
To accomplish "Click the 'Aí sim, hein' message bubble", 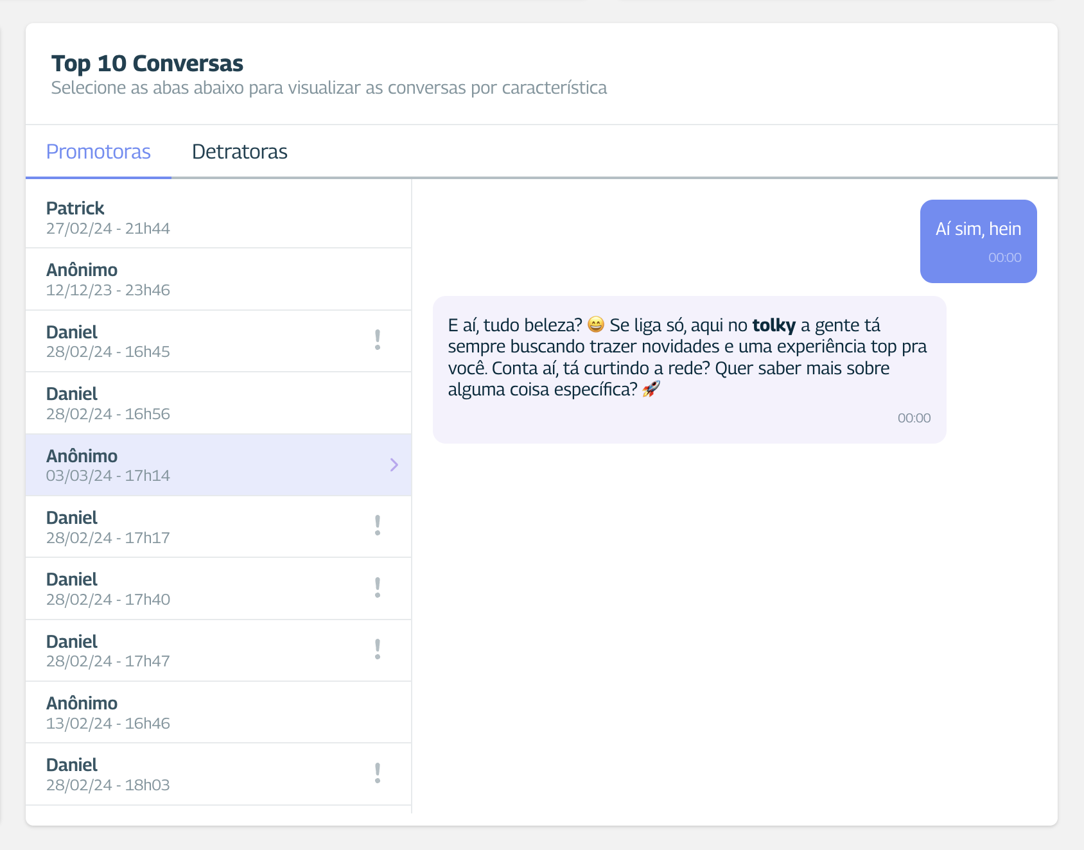I will pyautogui.click(x=978, y=241).
